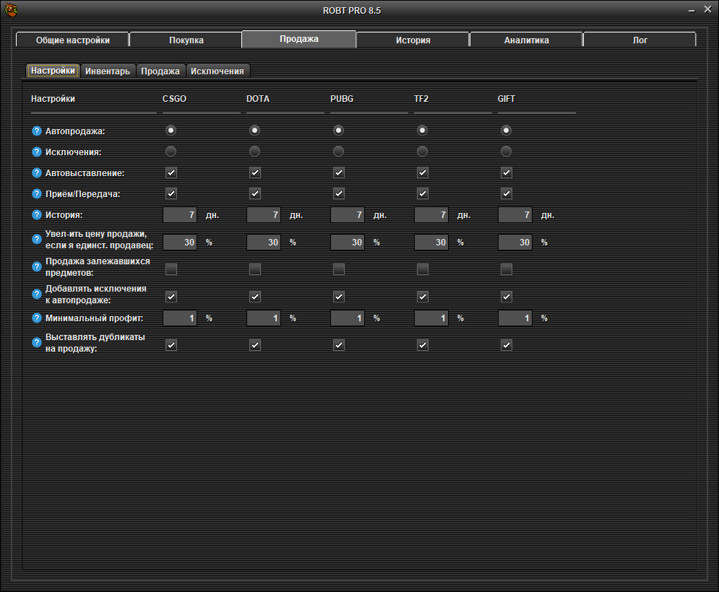719x592 pixels.
Task: Click price increase percent field for GIFT
Action: point(516,243)
